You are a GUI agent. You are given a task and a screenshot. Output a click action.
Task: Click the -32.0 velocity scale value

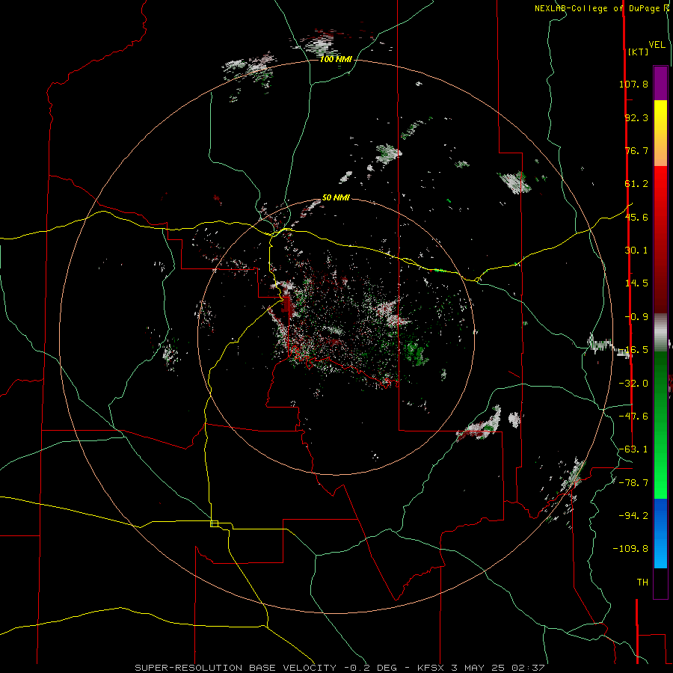(x=633, y=384)
